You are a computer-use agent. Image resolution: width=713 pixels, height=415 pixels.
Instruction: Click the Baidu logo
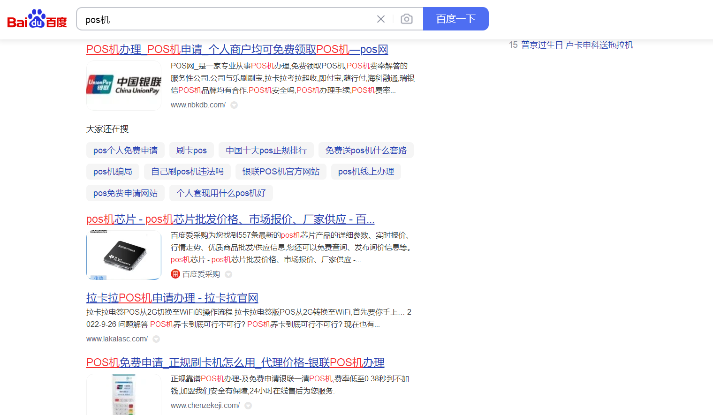37,19
